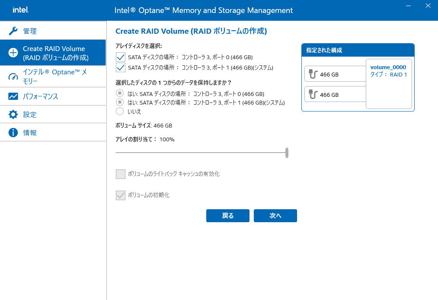The width and height of the screenshot is (438, 300).
Task: Select Create RAID Volume in sidebar
Action: [53, 52]
